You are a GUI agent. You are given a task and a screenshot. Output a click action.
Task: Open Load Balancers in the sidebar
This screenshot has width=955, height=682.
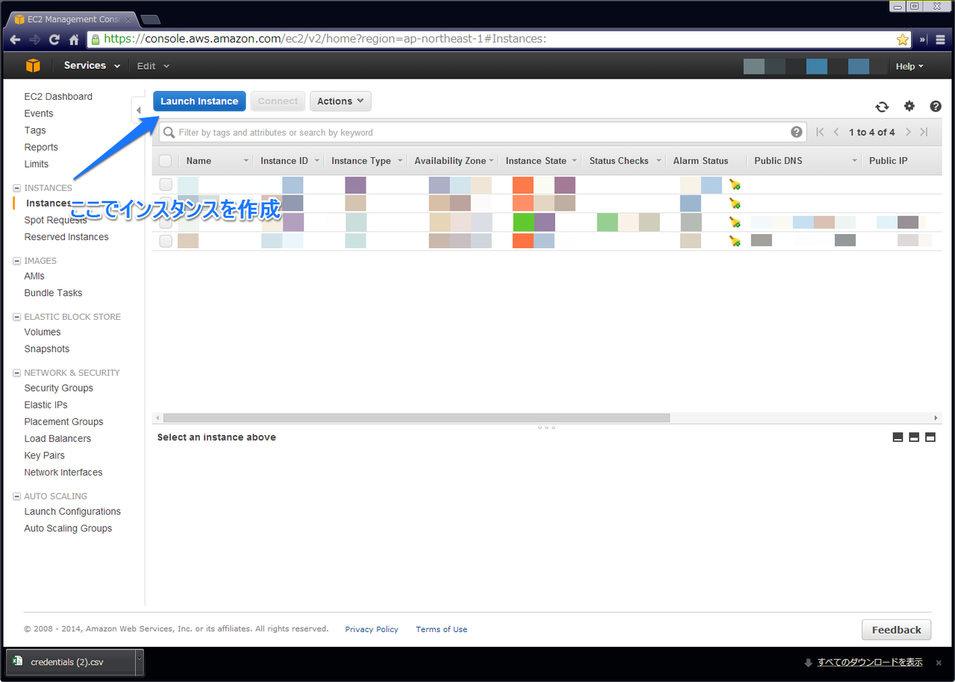pos(57,439)
